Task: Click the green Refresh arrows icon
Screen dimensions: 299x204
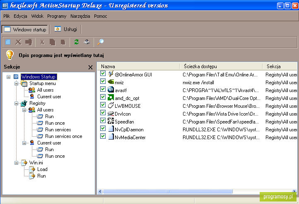Action: [x=77, y=42]
